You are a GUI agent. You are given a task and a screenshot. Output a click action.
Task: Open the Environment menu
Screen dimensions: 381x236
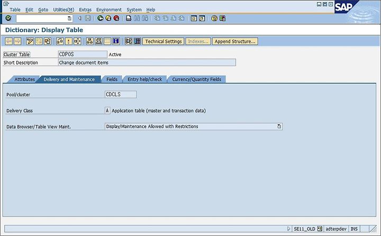pos(109,10)
